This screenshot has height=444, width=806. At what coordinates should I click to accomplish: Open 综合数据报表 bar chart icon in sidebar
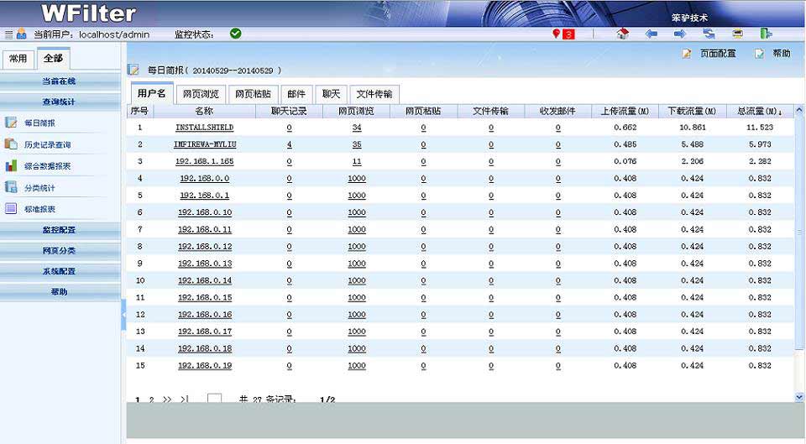[x=12, y=166]
